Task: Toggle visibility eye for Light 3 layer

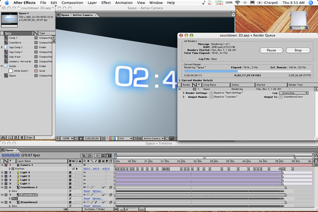Action: [70, 176]
